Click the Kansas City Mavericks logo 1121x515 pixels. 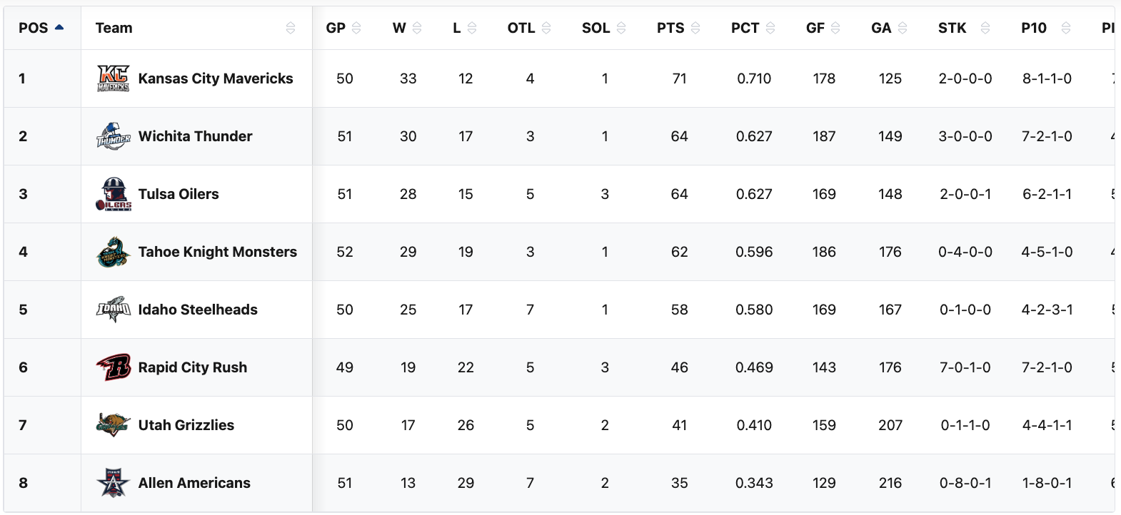click(x=113, y=78)
